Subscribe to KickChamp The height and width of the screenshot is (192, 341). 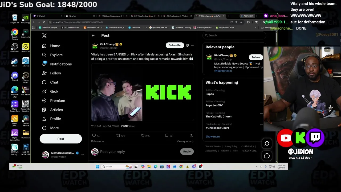click(x=175, y=45)
